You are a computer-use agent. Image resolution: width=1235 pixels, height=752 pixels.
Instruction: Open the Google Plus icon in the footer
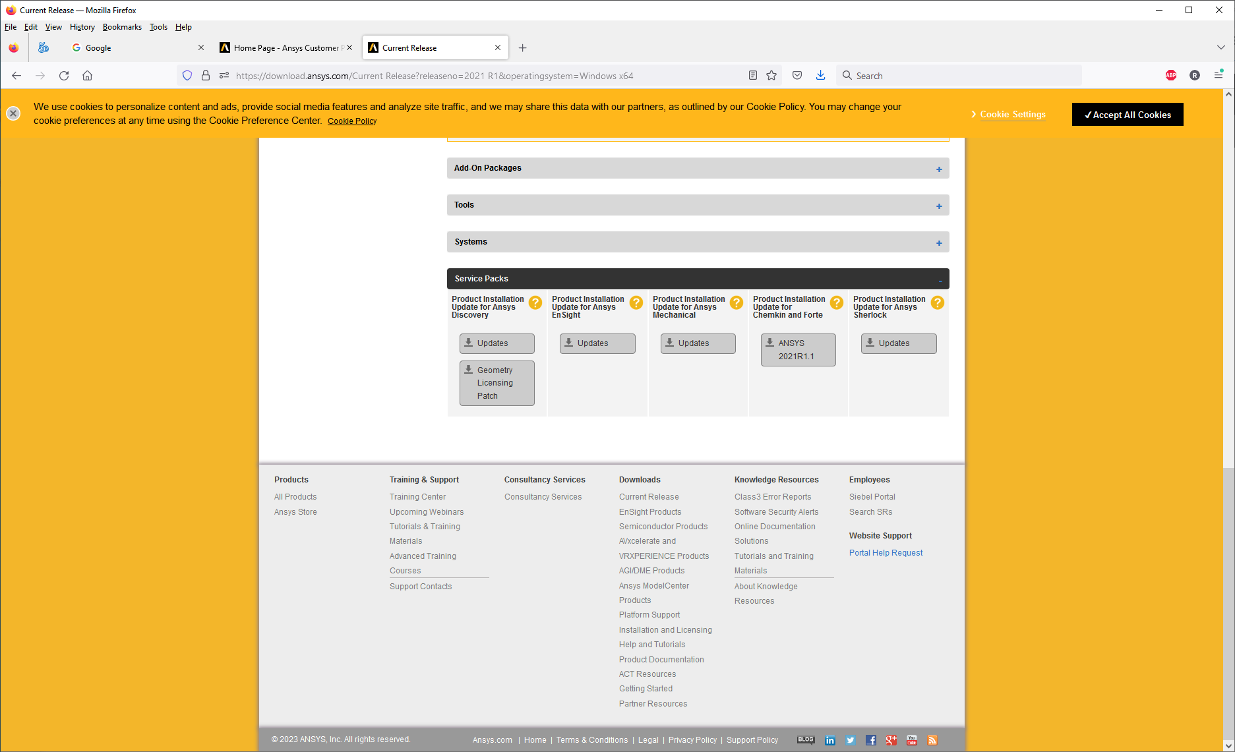[x=891, y=740]
